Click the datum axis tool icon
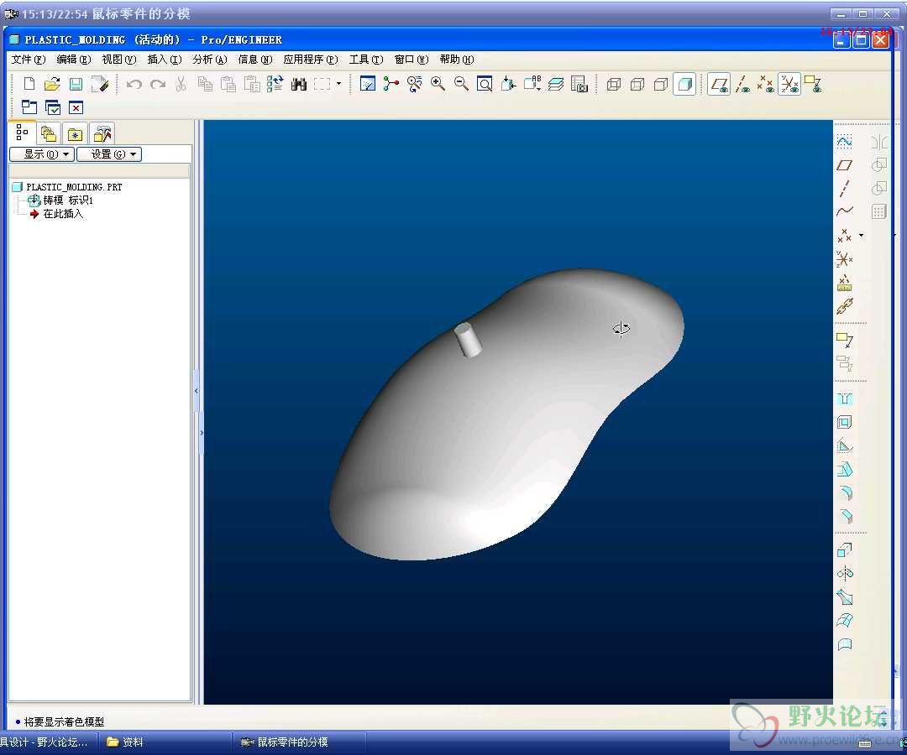Screen dimensions: 907x755 845,188
